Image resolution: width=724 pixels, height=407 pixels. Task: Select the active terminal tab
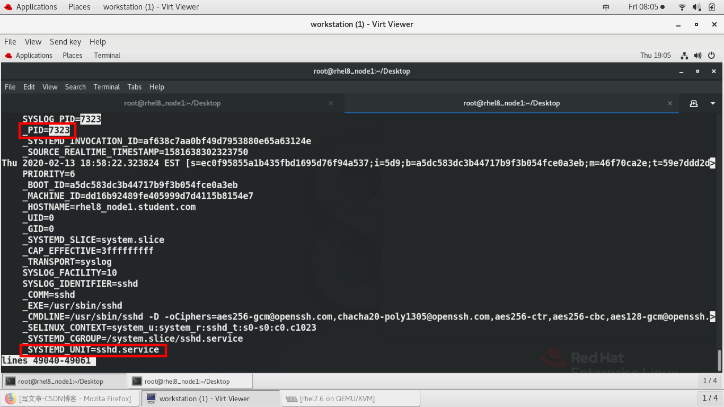(x=511, y=103)
